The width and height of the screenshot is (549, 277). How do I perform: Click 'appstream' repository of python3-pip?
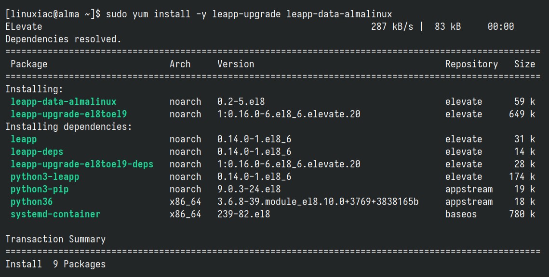(x=469, y=189)
